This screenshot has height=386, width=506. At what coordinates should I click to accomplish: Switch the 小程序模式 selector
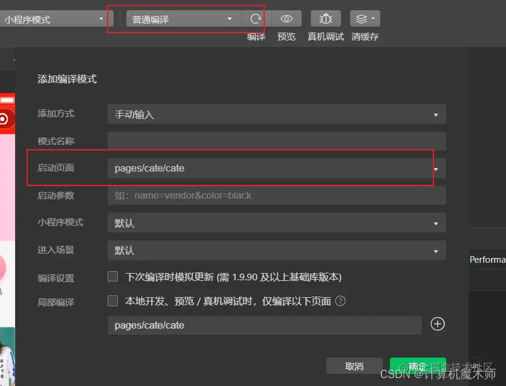[x=54, y=18]
